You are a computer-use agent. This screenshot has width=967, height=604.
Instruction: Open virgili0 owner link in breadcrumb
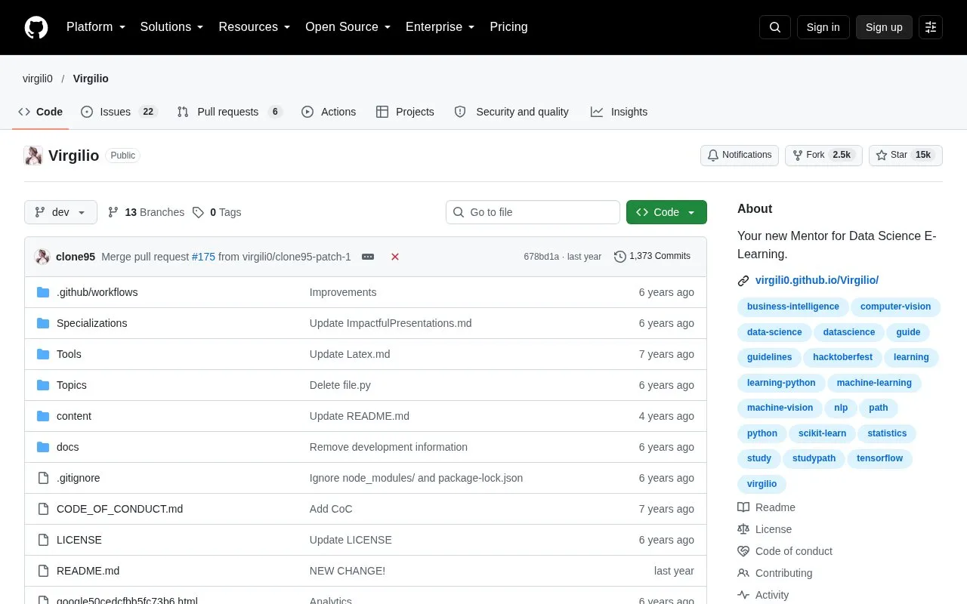point(38,79)
